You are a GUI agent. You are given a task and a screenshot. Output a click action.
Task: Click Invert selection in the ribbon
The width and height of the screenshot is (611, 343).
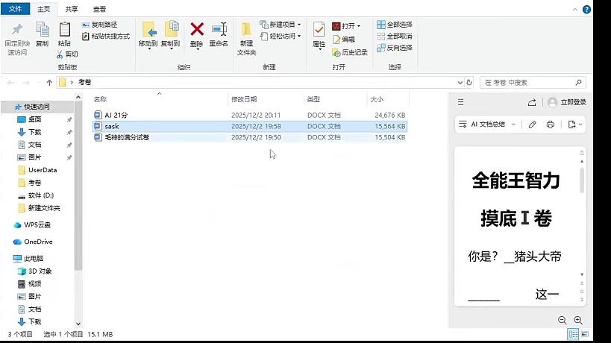click(395, 48)
